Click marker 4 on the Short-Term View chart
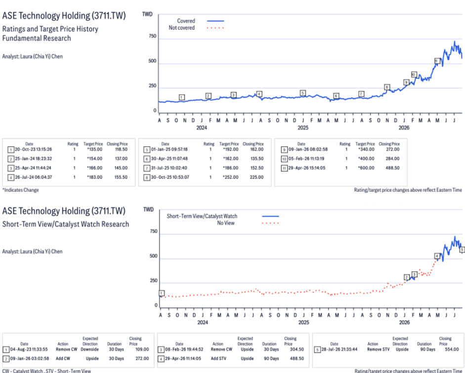 [437, 256]
